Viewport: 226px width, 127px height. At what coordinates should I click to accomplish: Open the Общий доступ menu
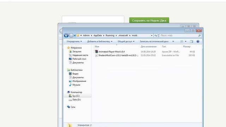pos(126,42)
